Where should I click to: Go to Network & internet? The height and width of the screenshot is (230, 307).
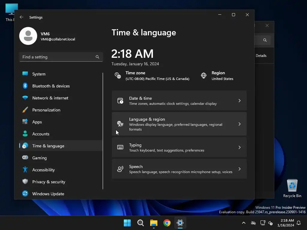pos(61,98)
